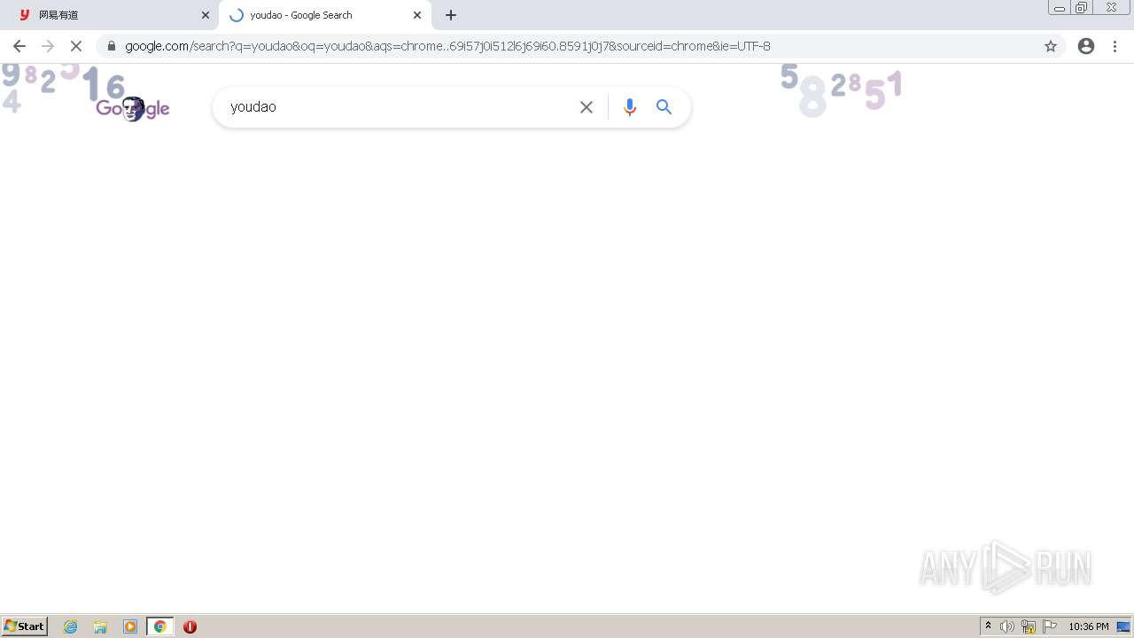Open the network status tray icon
This screenshot has height=638, width=1134.
click(x=1029, y=626)
